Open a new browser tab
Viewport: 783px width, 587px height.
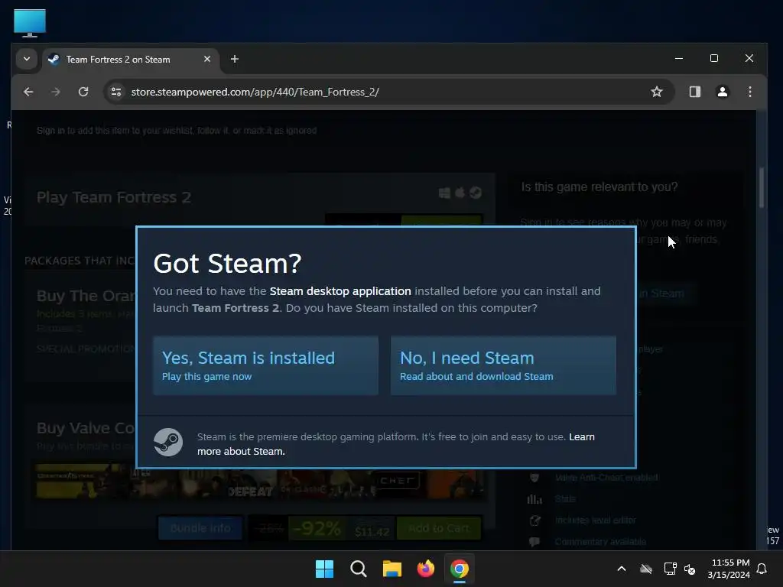point(234,59)
